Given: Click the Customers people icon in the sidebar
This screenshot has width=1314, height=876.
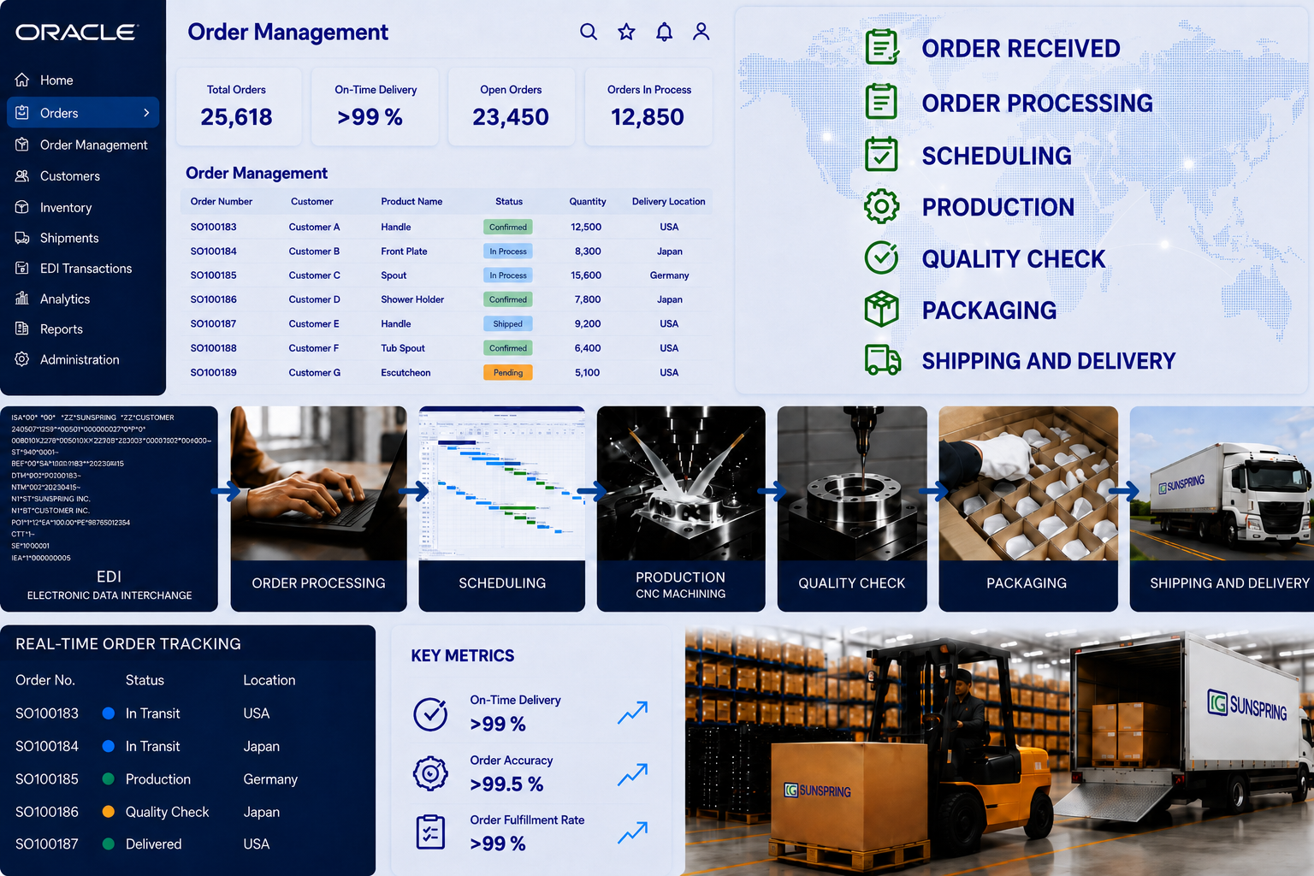Looking at the screenshot, I should coord(22,175).
